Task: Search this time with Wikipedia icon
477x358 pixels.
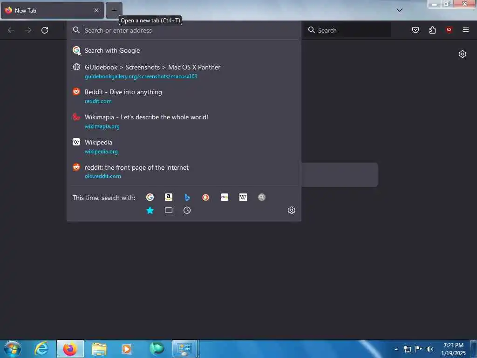Action: [243, 197]
